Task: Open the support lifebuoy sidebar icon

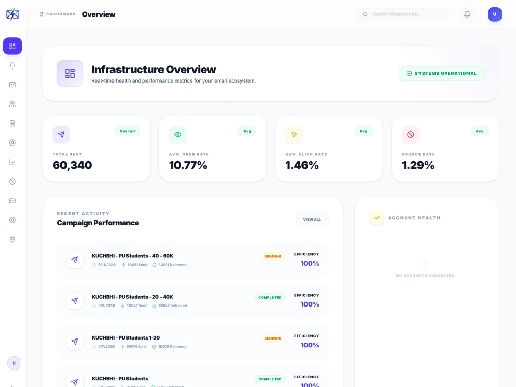Action: coord(12,220)
